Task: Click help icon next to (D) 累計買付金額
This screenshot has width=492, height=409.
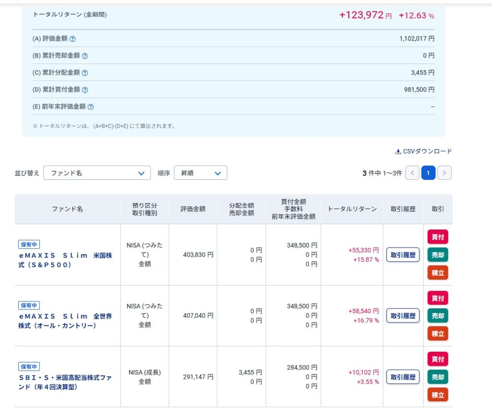Action: coord(85,90)
